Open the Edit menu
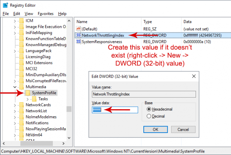Viewport: 231px width, 155px height. (x=16, y=14)
